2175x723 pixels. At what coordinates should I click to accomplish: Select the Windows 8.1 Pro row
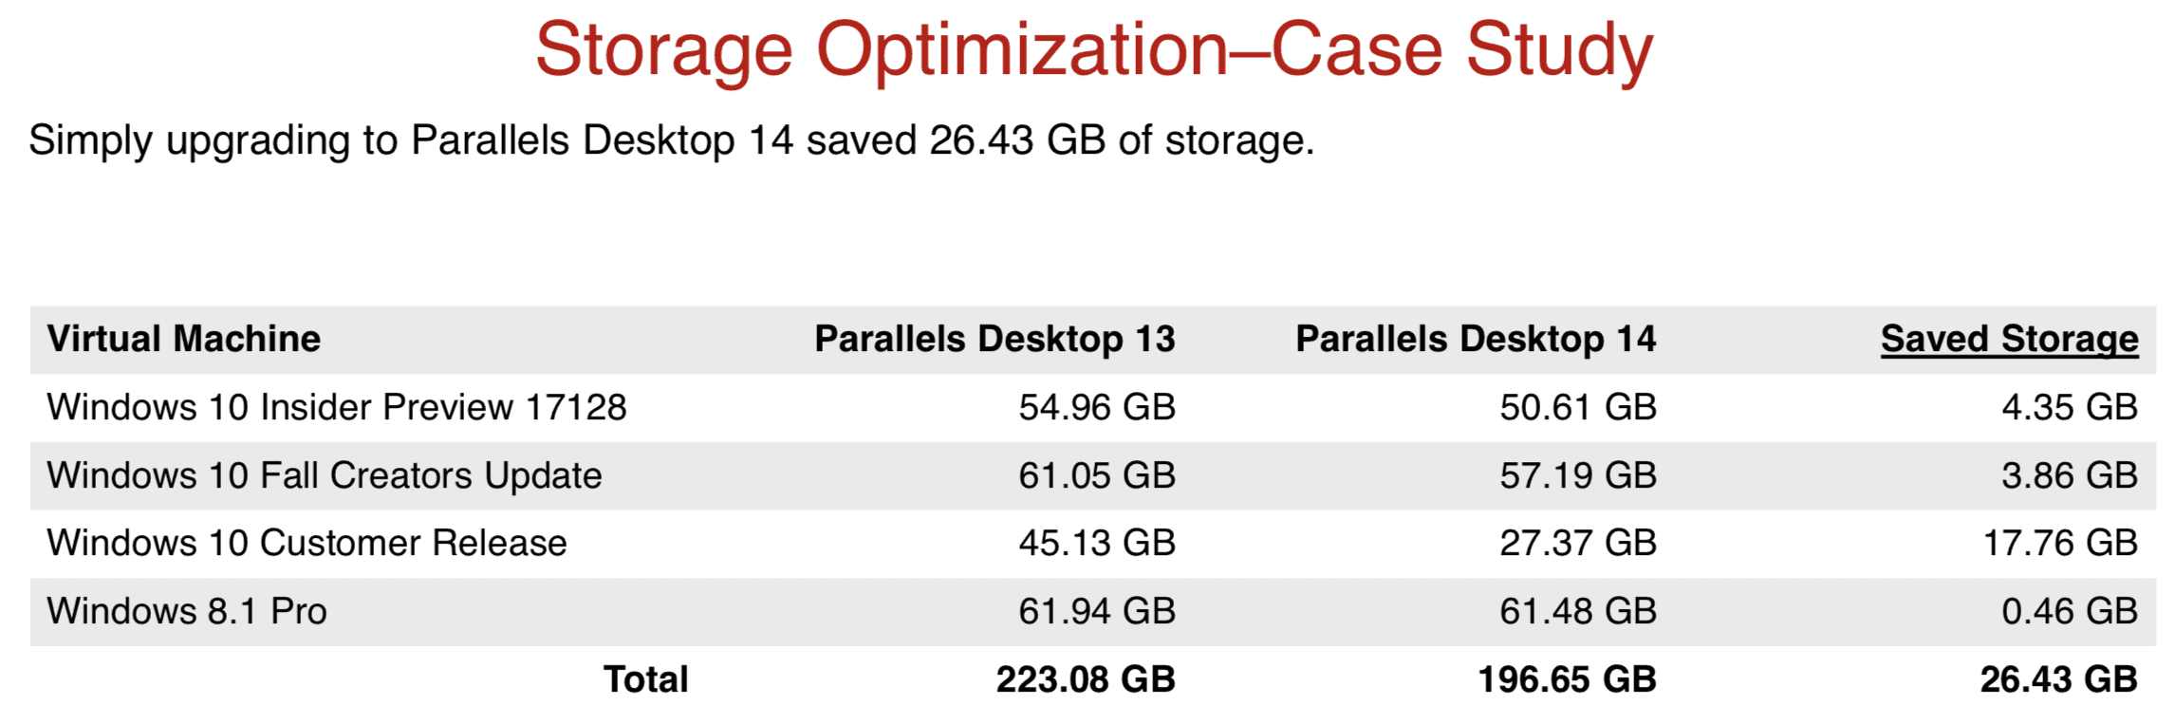187,611
